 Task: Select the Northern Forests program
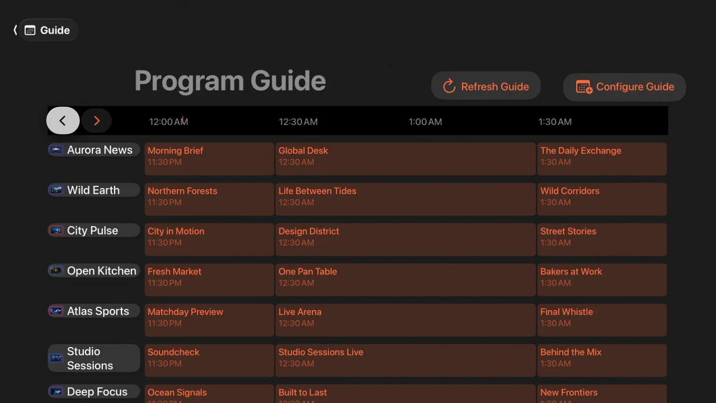209,199
